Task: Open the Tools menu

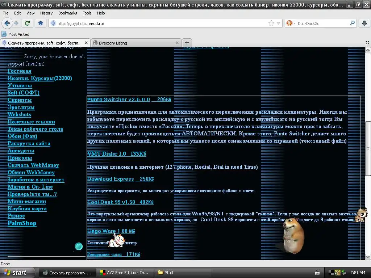Action: tap(87, 13)
